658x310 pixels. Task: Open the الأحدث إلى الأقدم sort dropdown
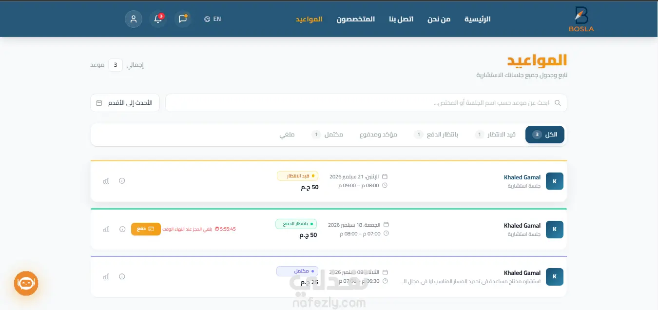click(125, 103)
